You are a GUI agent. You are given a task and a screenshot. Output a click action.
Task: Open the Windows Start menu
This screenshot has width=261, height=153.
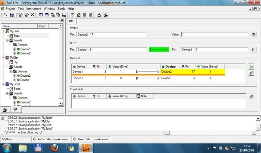(7, 148)
